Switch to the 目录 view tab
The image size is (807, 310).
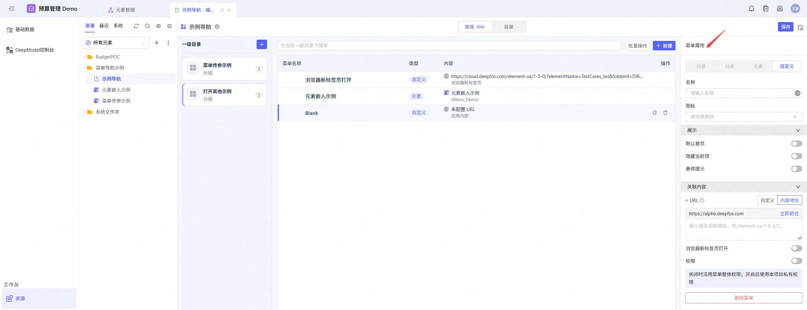click(x=509, y=27)
